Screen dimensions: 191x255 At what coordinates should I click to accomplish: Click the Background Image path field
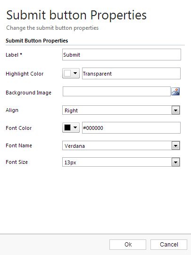point(116,92)
